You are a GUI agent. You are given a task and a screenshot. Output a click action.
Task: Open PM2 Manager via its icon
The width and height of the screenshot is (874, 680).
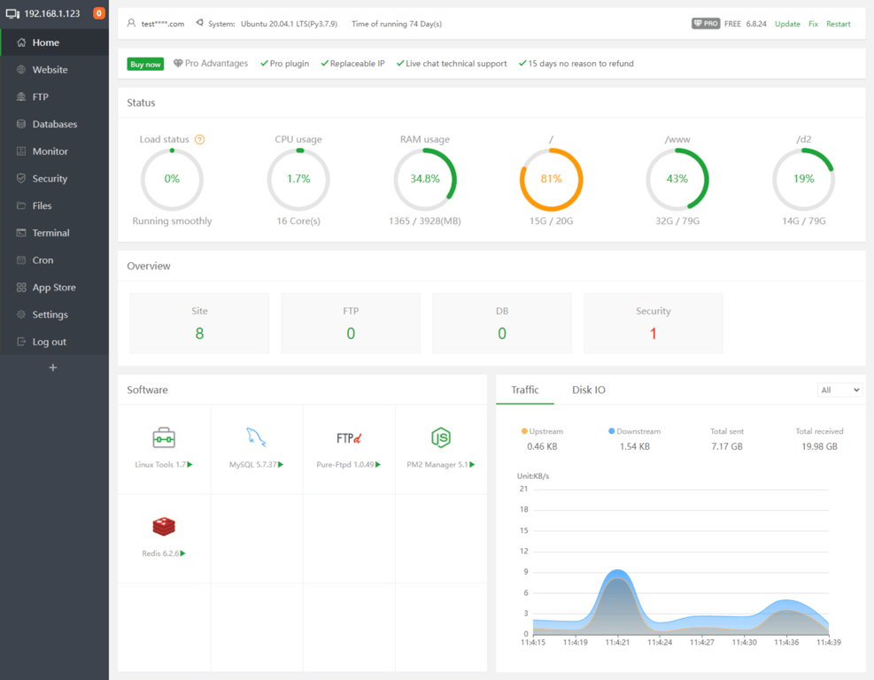pos(440,436)
